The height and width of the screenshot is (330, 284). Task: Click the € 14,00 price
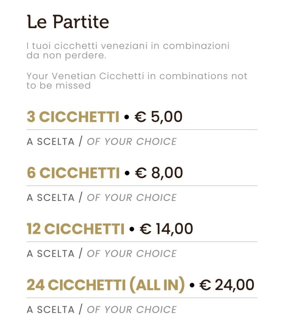166,229
